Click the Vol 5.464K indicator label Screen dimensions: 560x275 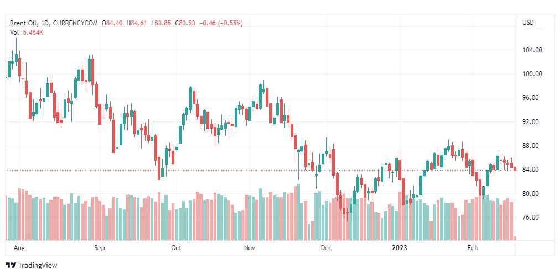coord(27,33)
